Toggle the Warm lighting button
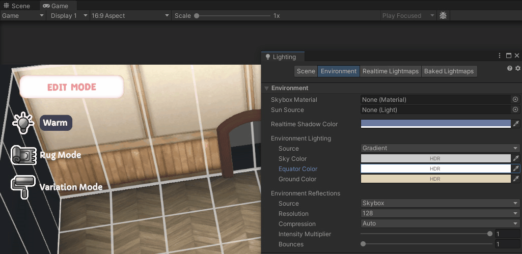The image size is (522, 254). (x=56, y=123)
